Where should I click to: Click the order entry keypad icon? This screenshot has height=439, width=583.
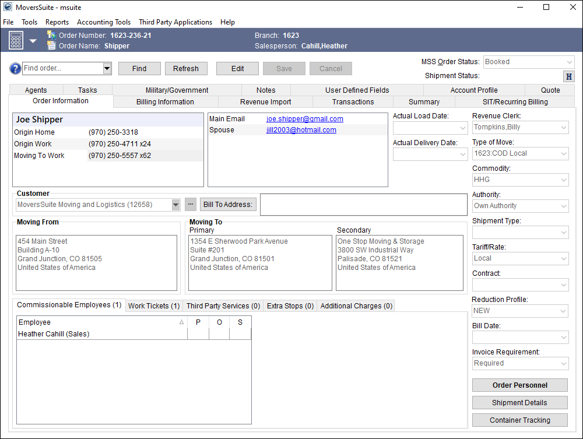pyautogui.click(x=16, y=40)
